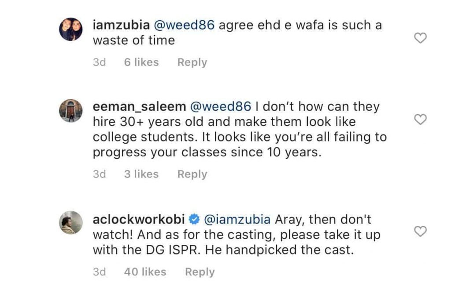Click the 3d timestamp under aclockworkobi's comment
Viewport: 451px width, 290px height.
pos(100,272)
